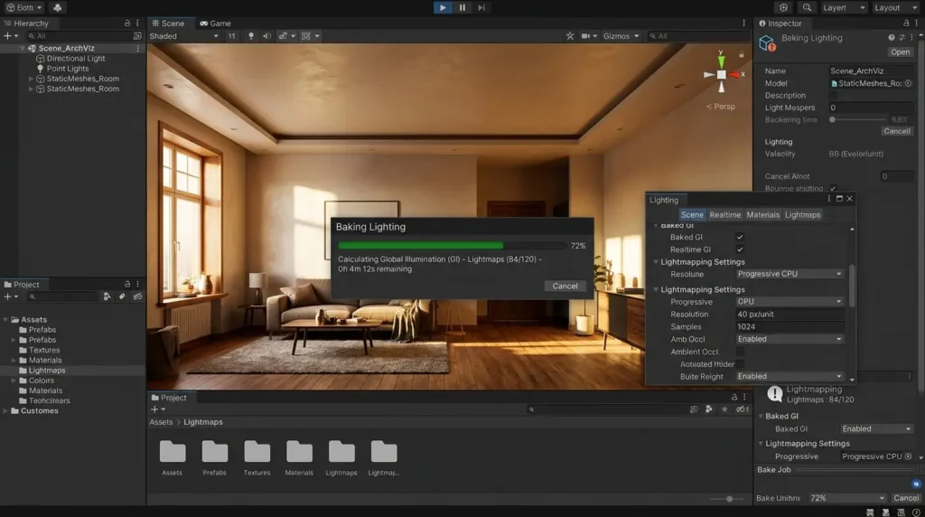Pause the editor playback

(462, 7)
